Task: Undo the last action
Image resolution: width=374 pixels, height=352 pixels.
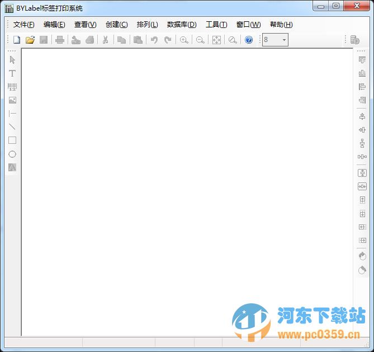Action: coord(154,40)
